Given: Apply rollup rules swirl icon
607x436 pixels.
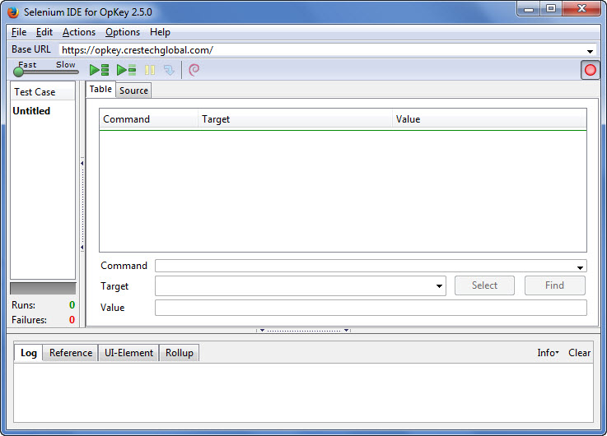Looking at the screenshot, I should click(x=194, y=70).
